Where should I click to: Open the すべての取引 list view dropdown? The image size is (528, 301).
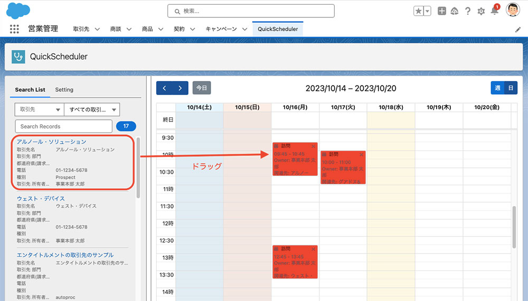(x=92, y=109)
